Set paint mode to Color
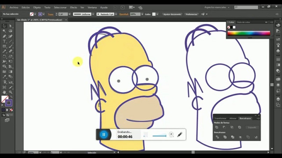This screenshot has width=282, height=158. point(3,110)
